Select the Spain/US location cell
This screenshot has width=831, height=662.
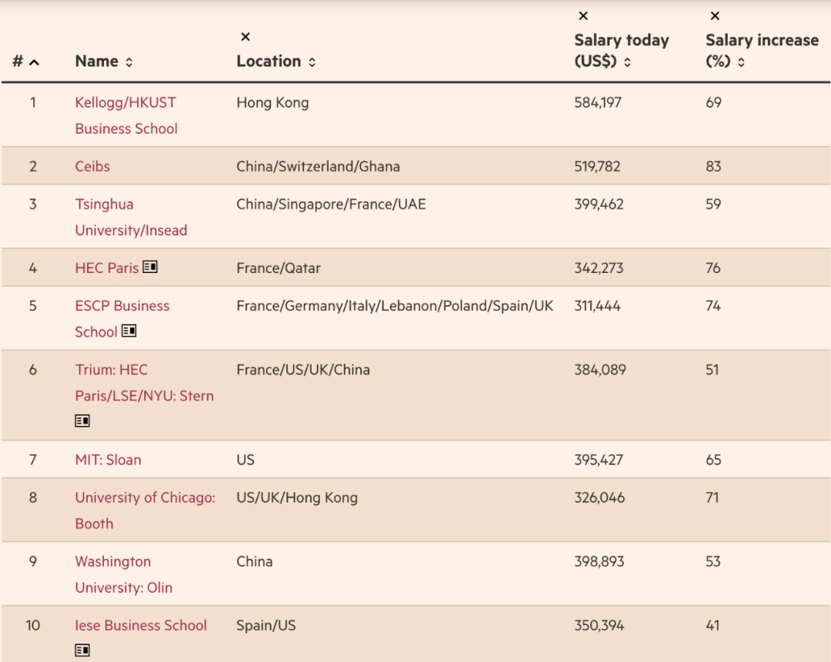(x=266, y=625)
